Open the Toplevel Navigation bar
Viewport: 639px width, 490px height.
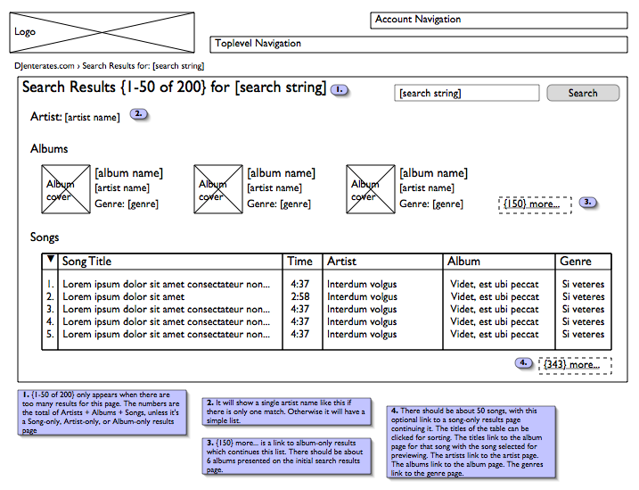[x=419, y=45]
